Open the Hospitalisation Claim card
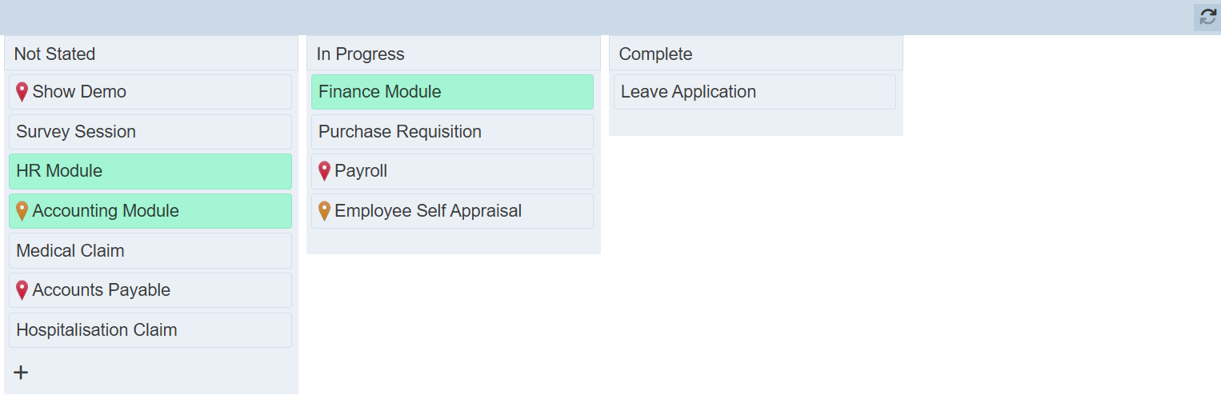Screen dimensions: 1221x399 97,330
